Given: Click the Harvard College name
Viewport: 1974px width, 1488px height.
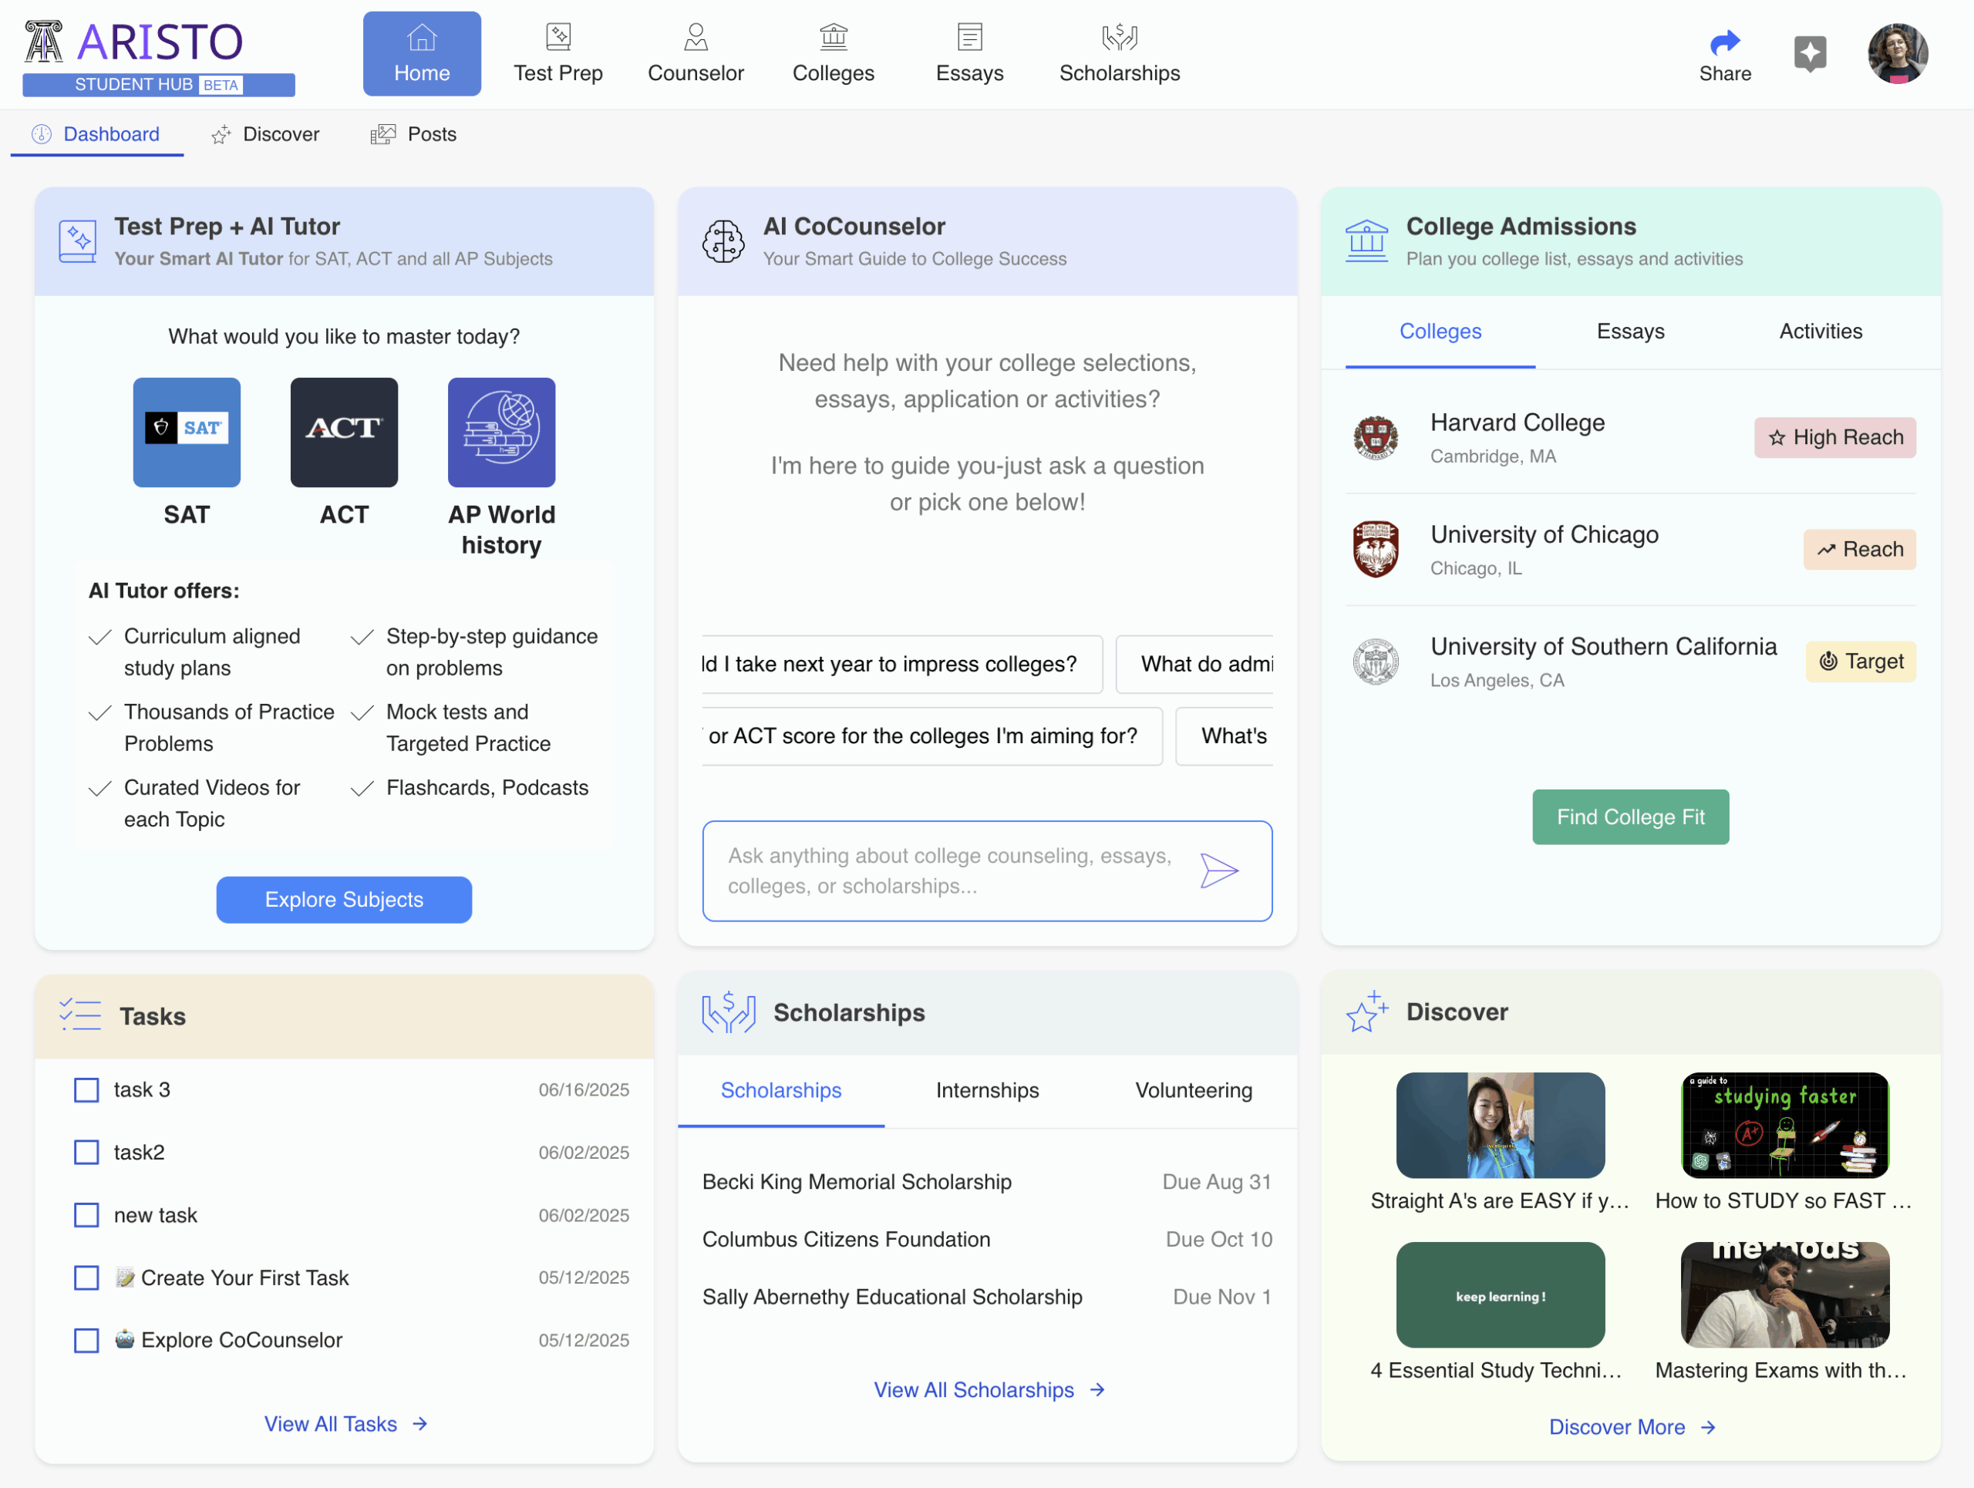Looking at the screenshot, I should pos(1517,422).
